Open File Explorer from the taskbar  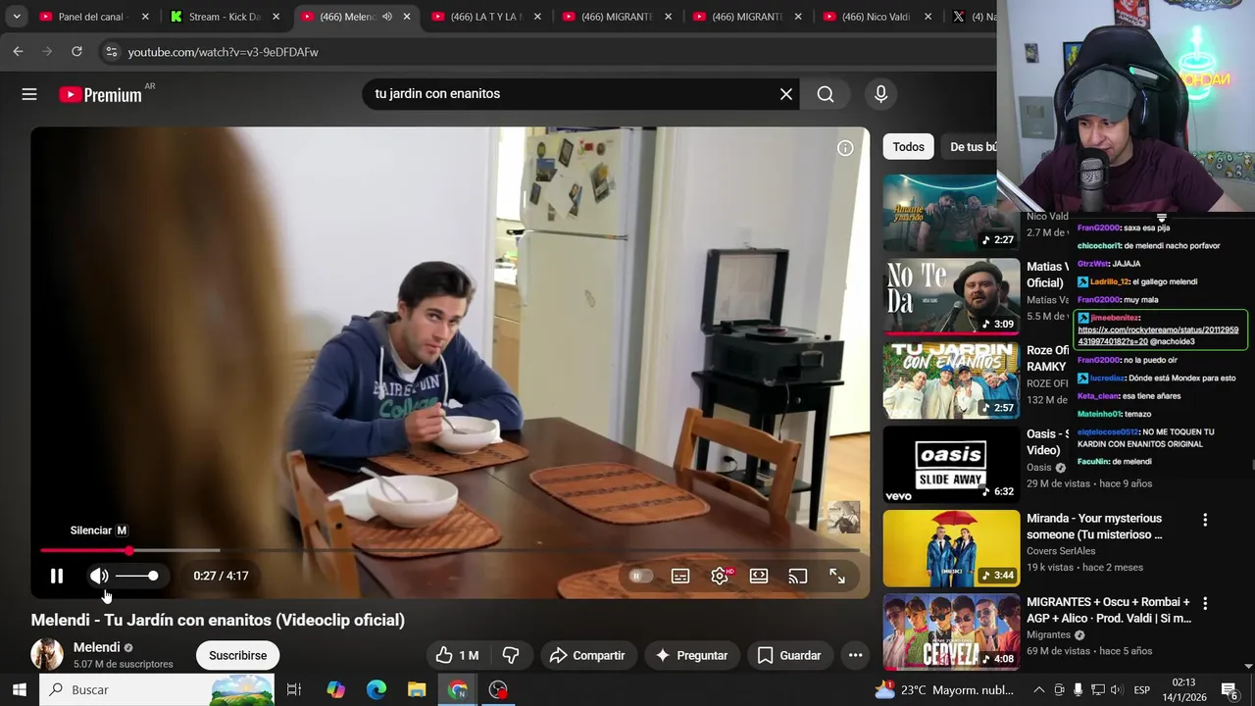pyautogui.click(x=417, y=689)
